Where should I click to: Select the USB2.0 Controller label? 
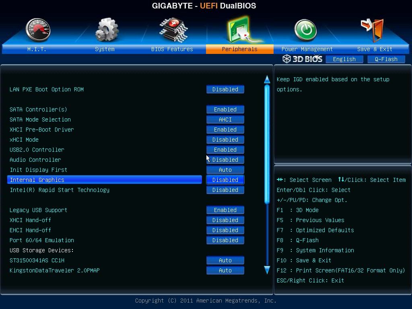[37, 150]
